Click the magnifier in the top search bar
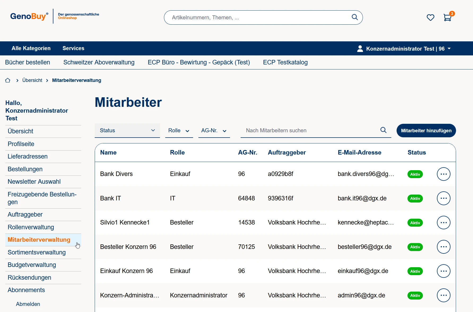The height and width of the screenshot is (312, 473). tap(354, 17)
